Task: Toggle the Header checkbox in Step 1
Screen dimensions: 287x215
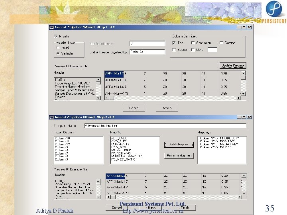Action: coord(56,36)
